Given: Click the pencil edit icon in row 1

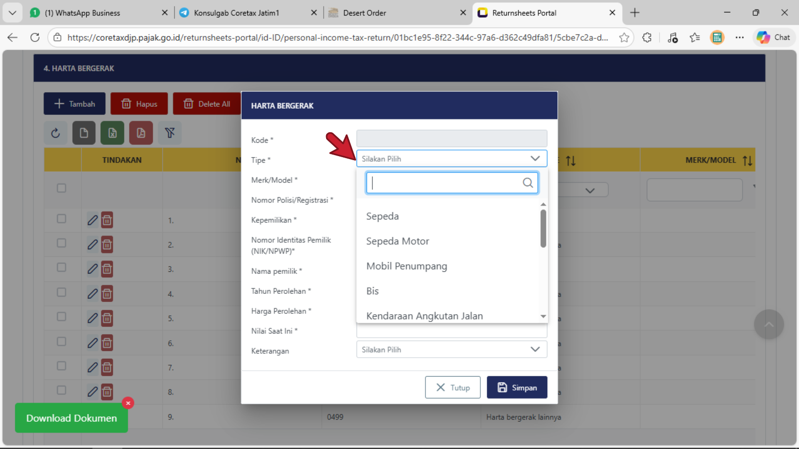Looking at the screenshot, I should (x=92, y=220).
